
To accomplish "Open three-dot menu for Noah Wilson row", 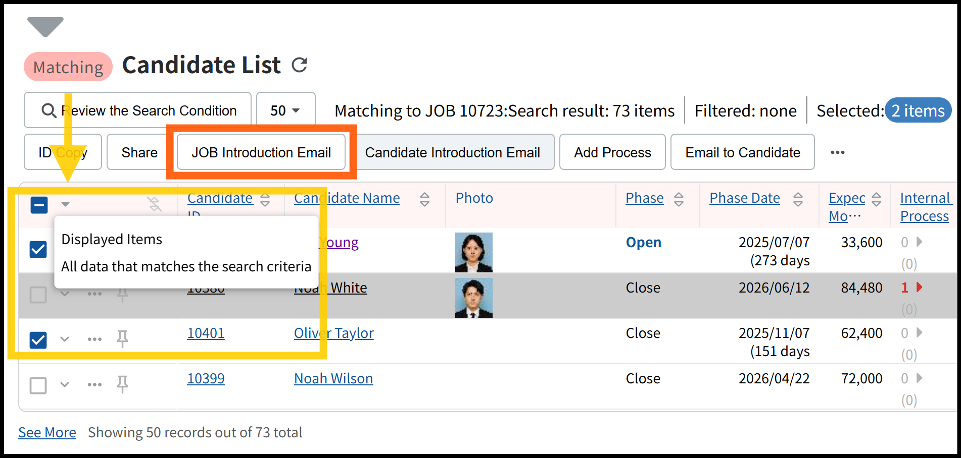I will [x=94, y=384].
